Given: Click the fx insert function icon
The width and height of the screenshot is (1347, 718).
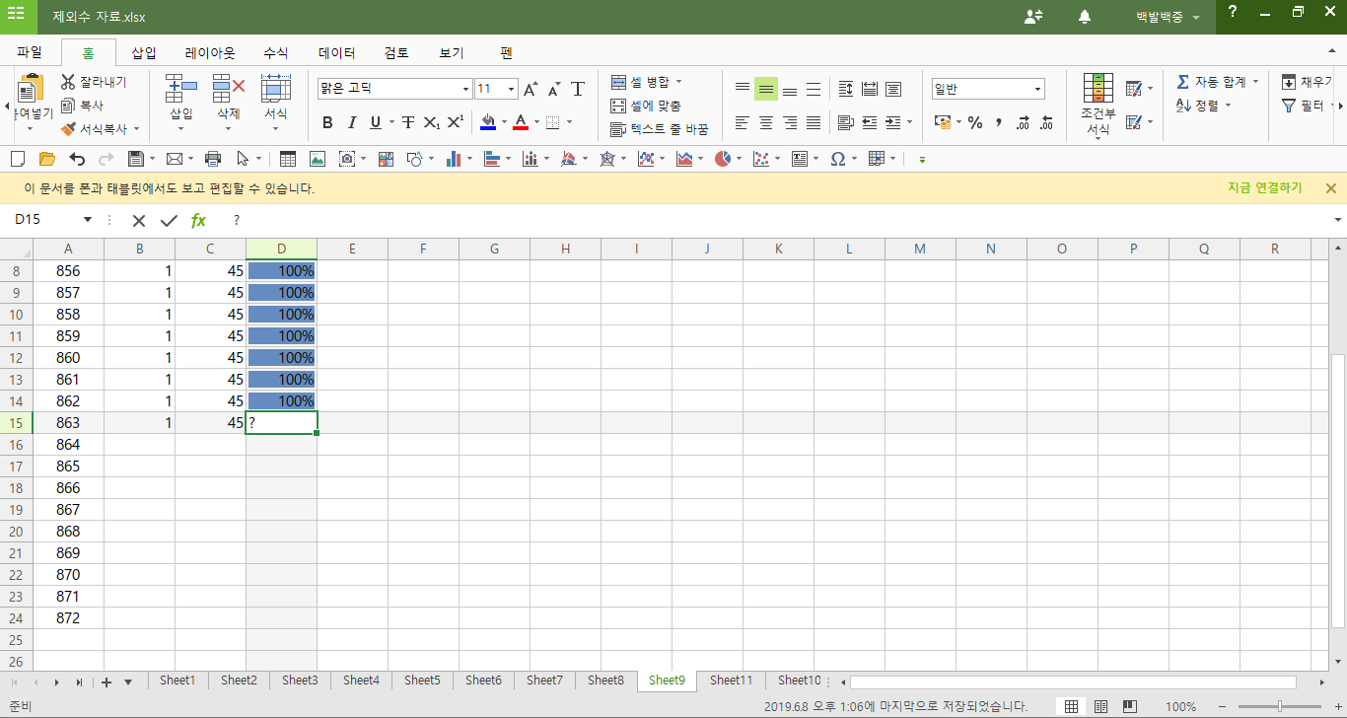Looking at the screenshot, I should [198, 220].
